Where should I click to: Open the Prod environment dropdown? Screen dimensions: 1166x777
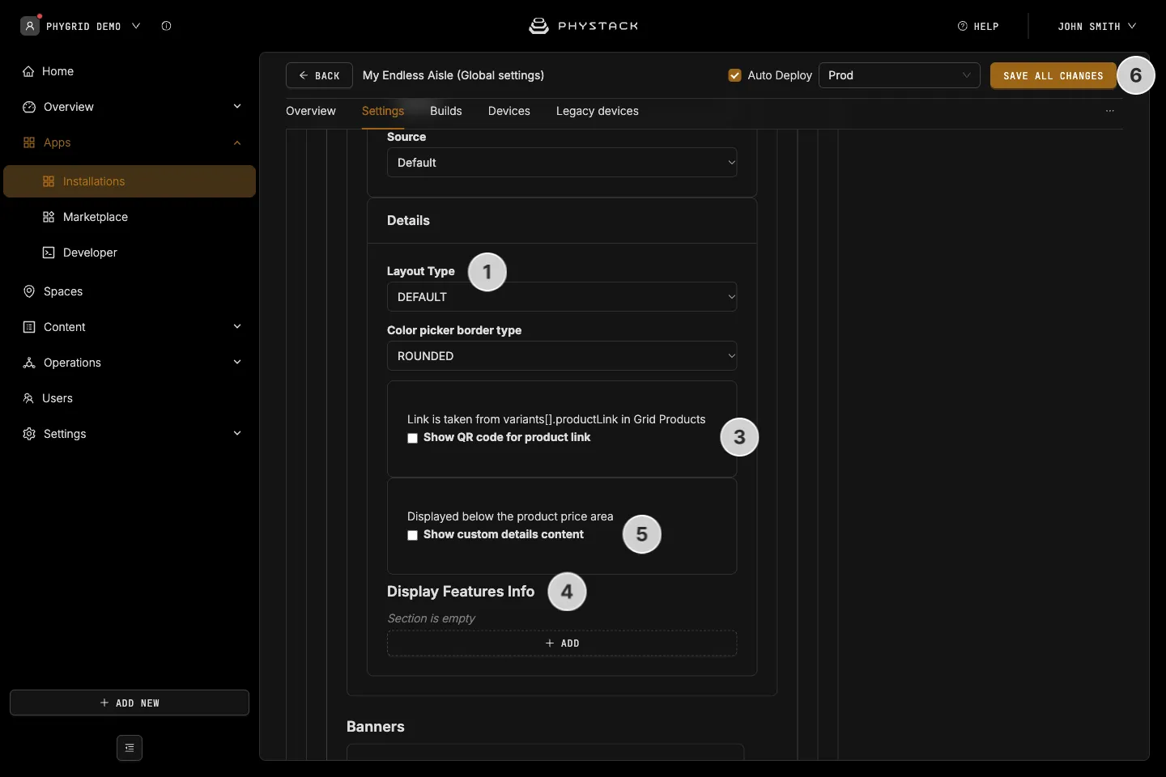pyautogui.click(x=900, y=75)
